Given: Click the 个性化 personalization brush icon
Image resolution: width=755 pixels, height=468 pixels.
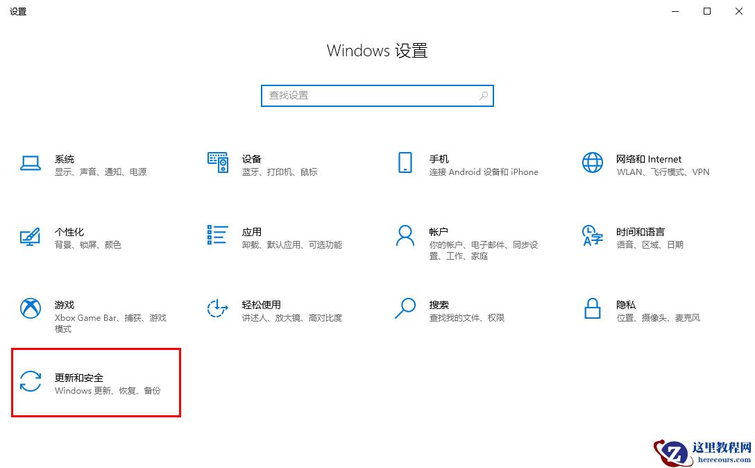Looking at the screenshot, I should coord(30,237).
